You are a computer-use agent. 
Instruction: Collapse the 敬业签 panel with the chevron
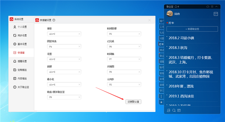pos(216,7)
